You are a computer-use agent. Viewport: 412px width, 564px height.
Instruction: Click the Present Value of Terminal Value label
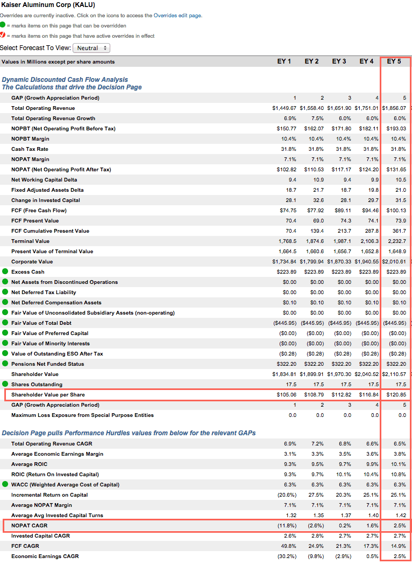[52, 251]
